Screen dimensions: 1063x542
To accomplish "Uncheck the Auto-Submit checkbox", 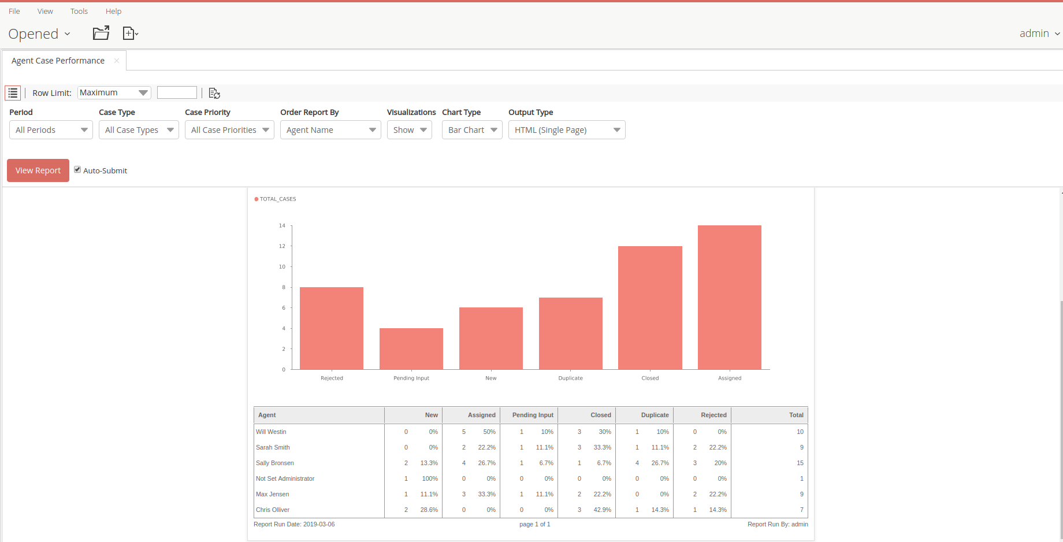I will (77, 169).
